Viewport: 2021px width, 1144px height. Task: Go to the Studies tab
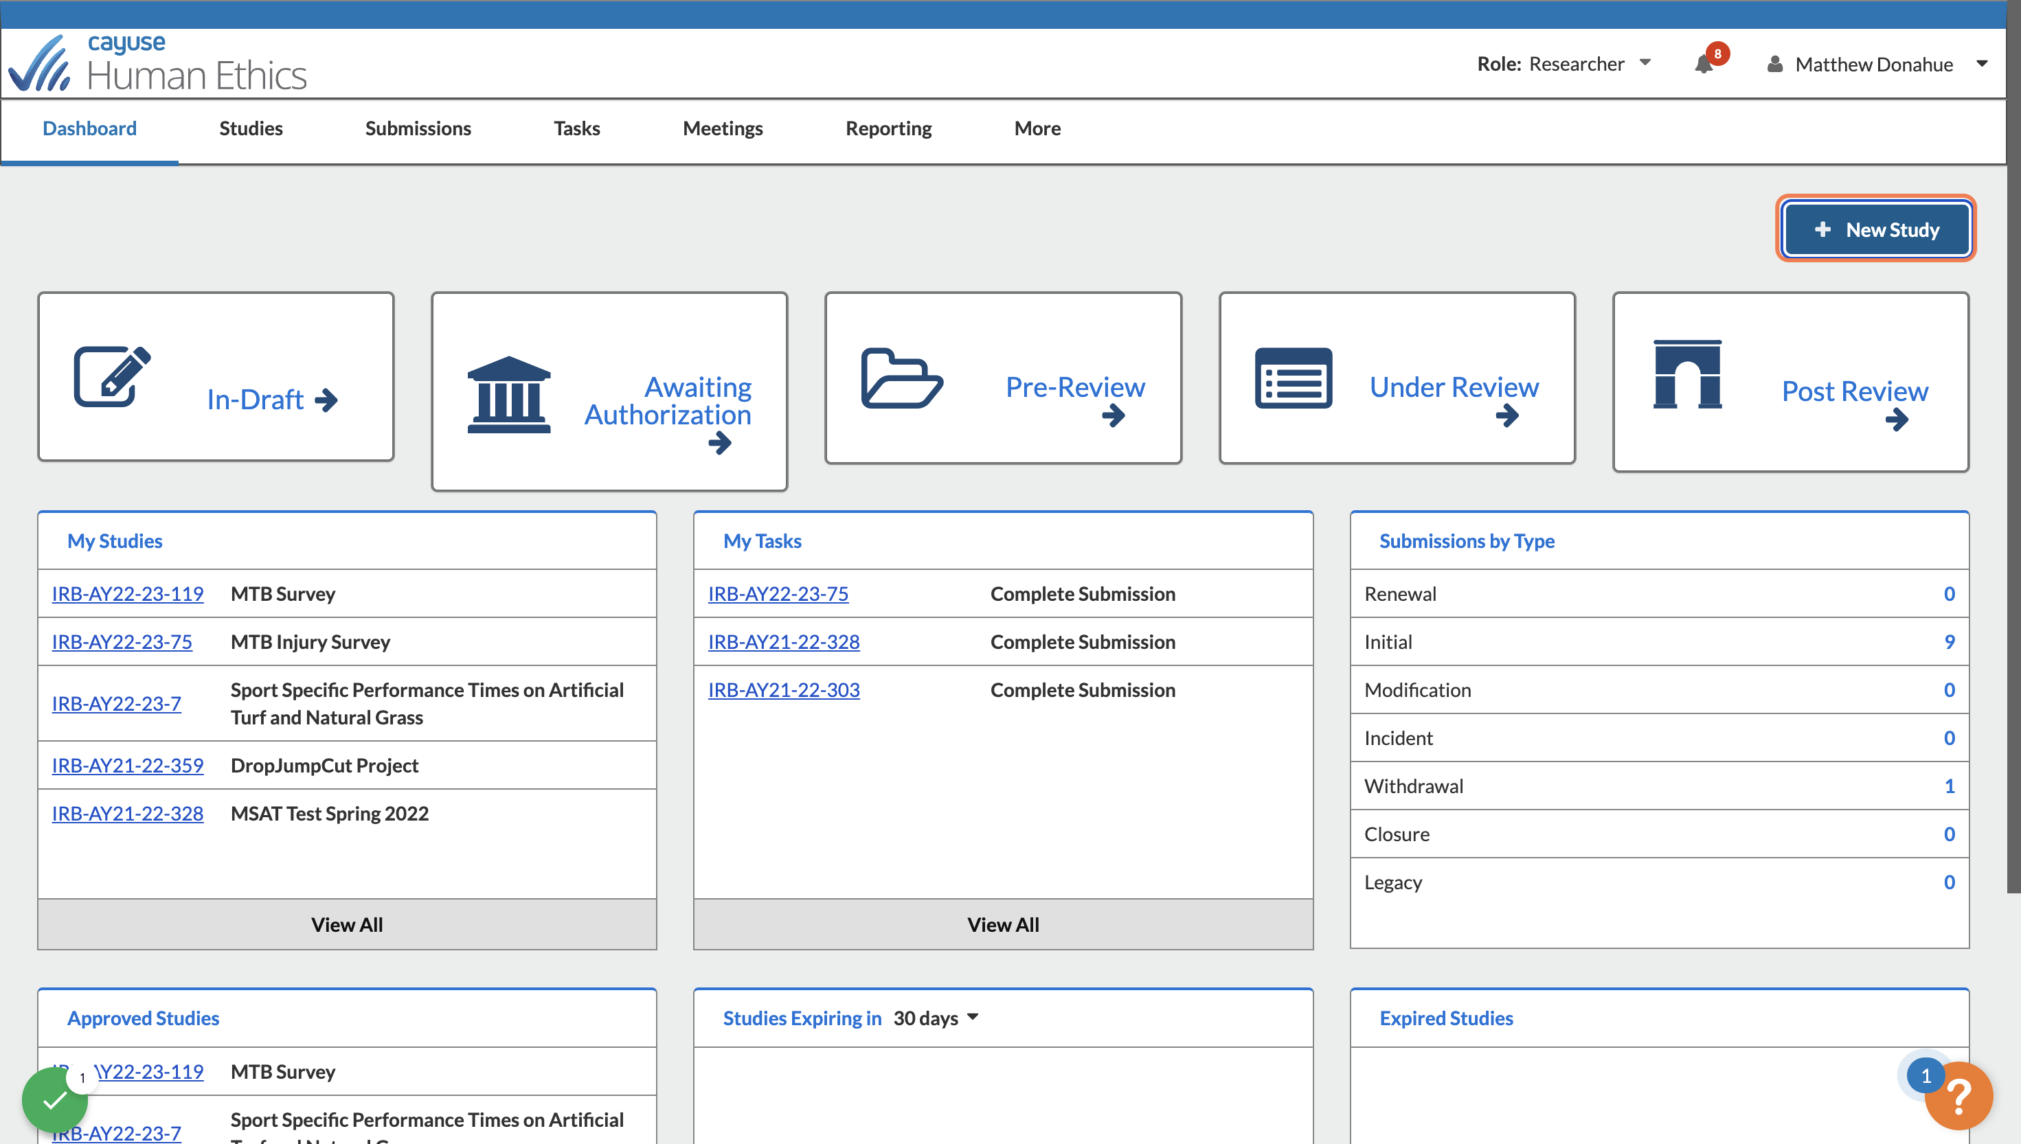(251, 128)
